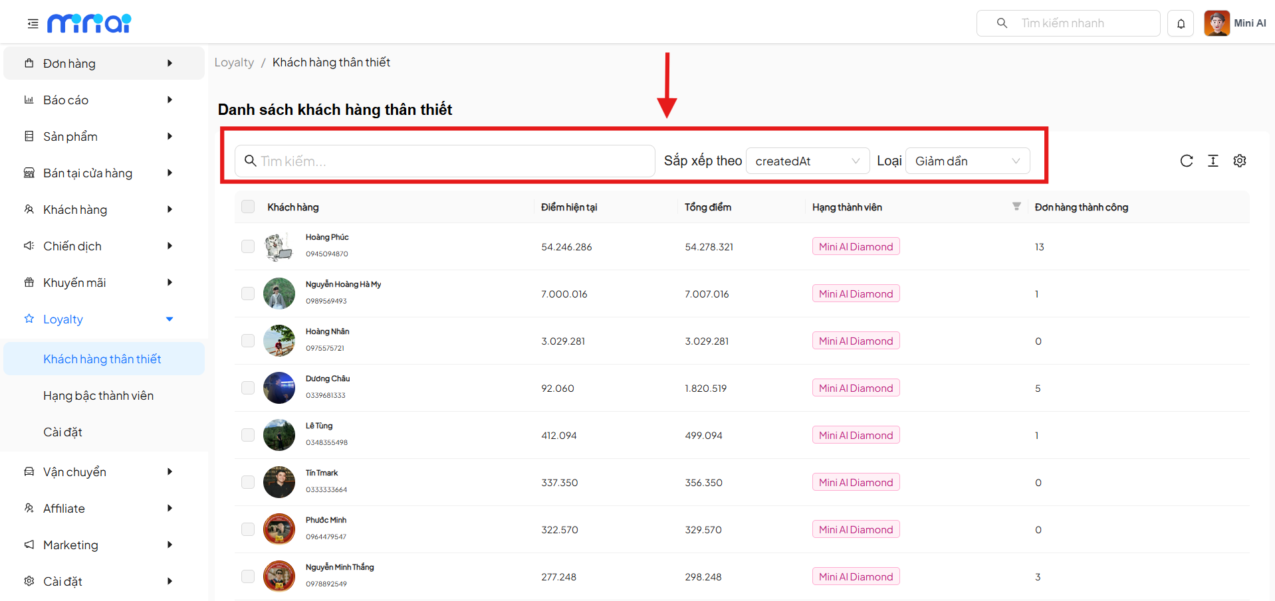Viewport: 1275px width, 601px height.
Task: Tick the select-all checkbox in table header
Action: (248, 207)
